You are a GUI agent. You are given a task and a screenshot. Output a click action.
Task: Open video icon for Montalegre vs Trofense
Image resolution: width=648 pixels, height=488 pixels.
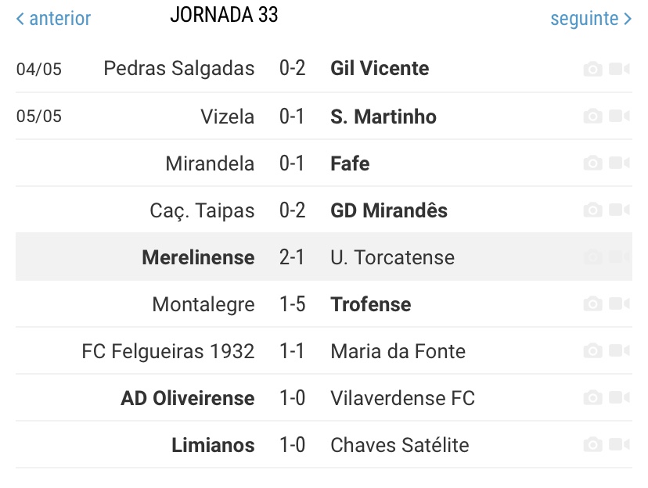coord(619,304)
